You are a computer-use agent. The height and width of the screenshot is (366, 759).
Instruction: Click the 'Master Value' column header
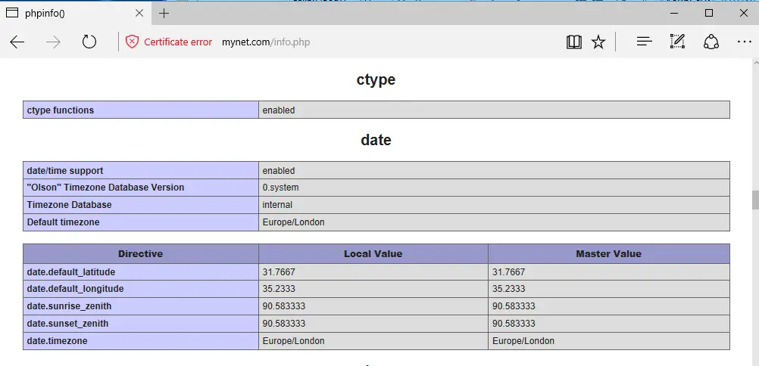(x=608, y=254)
